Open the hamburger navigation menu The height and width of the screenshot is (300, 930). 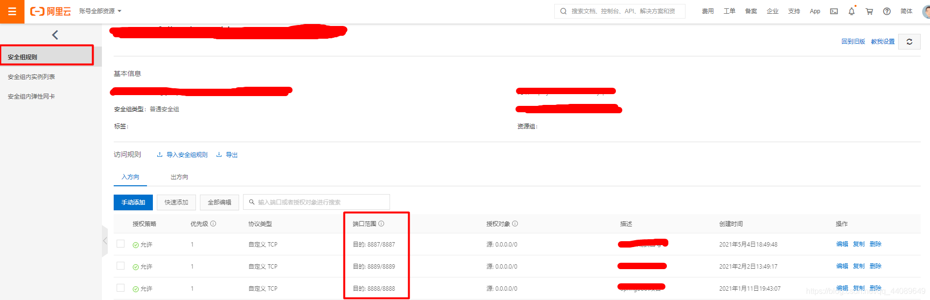click(x=12, y=11)
